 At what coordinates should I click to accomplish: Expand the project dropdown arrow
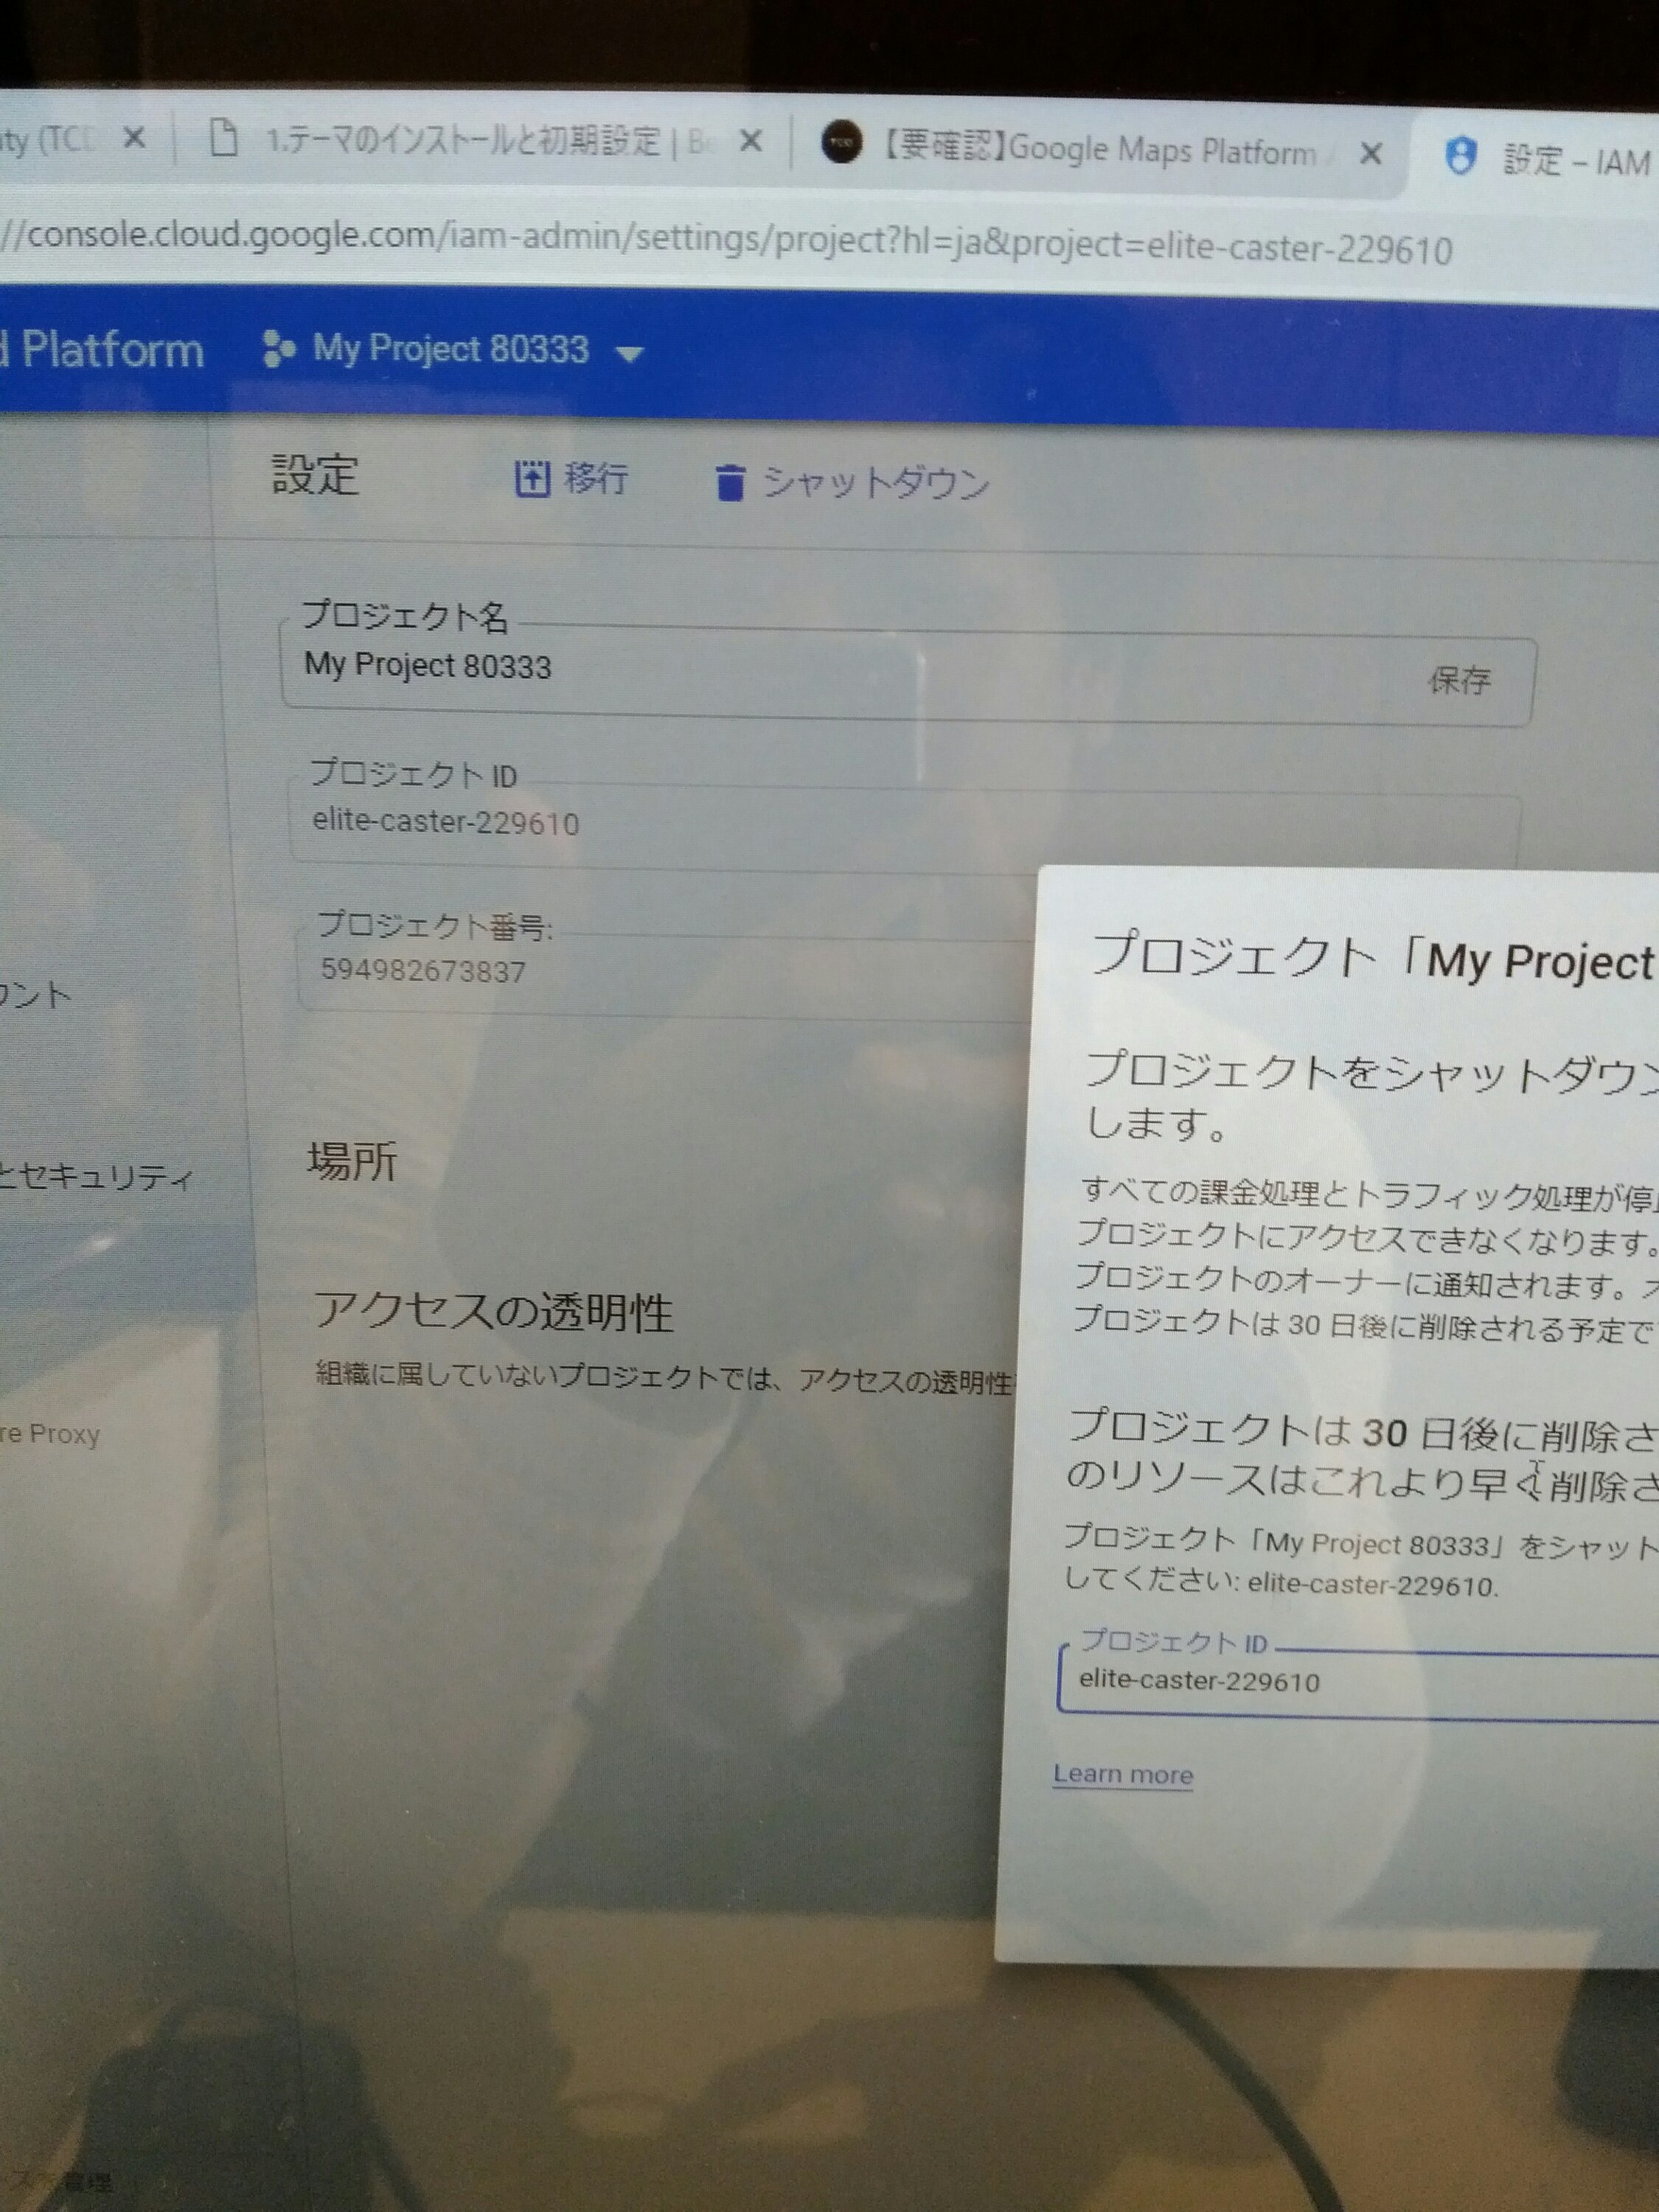[x=629, y=354]
